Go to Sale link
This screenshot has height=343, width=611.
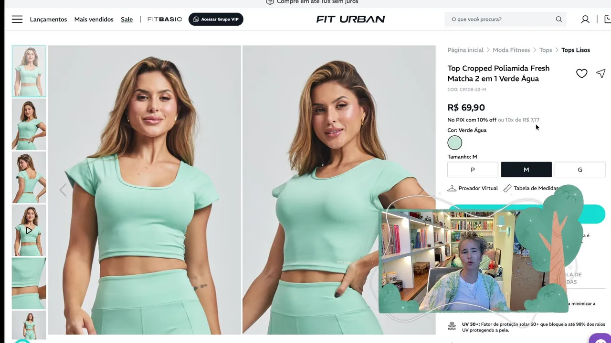127,20
